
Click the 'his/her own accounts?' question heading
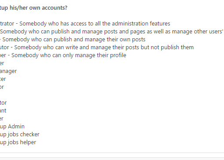(x=39, y=8)
